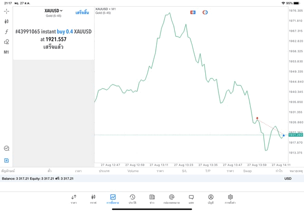Change chart type via candlestick icon
The image size is (304, 212).
(x=7, y=21)
